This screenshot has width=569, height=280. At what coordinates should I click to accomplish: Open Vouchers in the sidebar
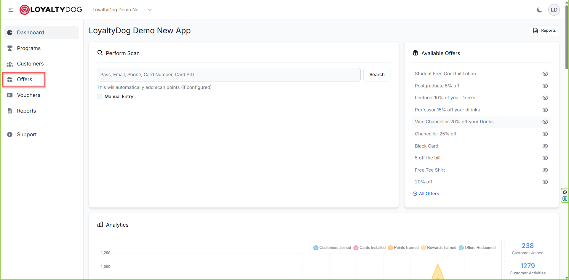point(41,95)
